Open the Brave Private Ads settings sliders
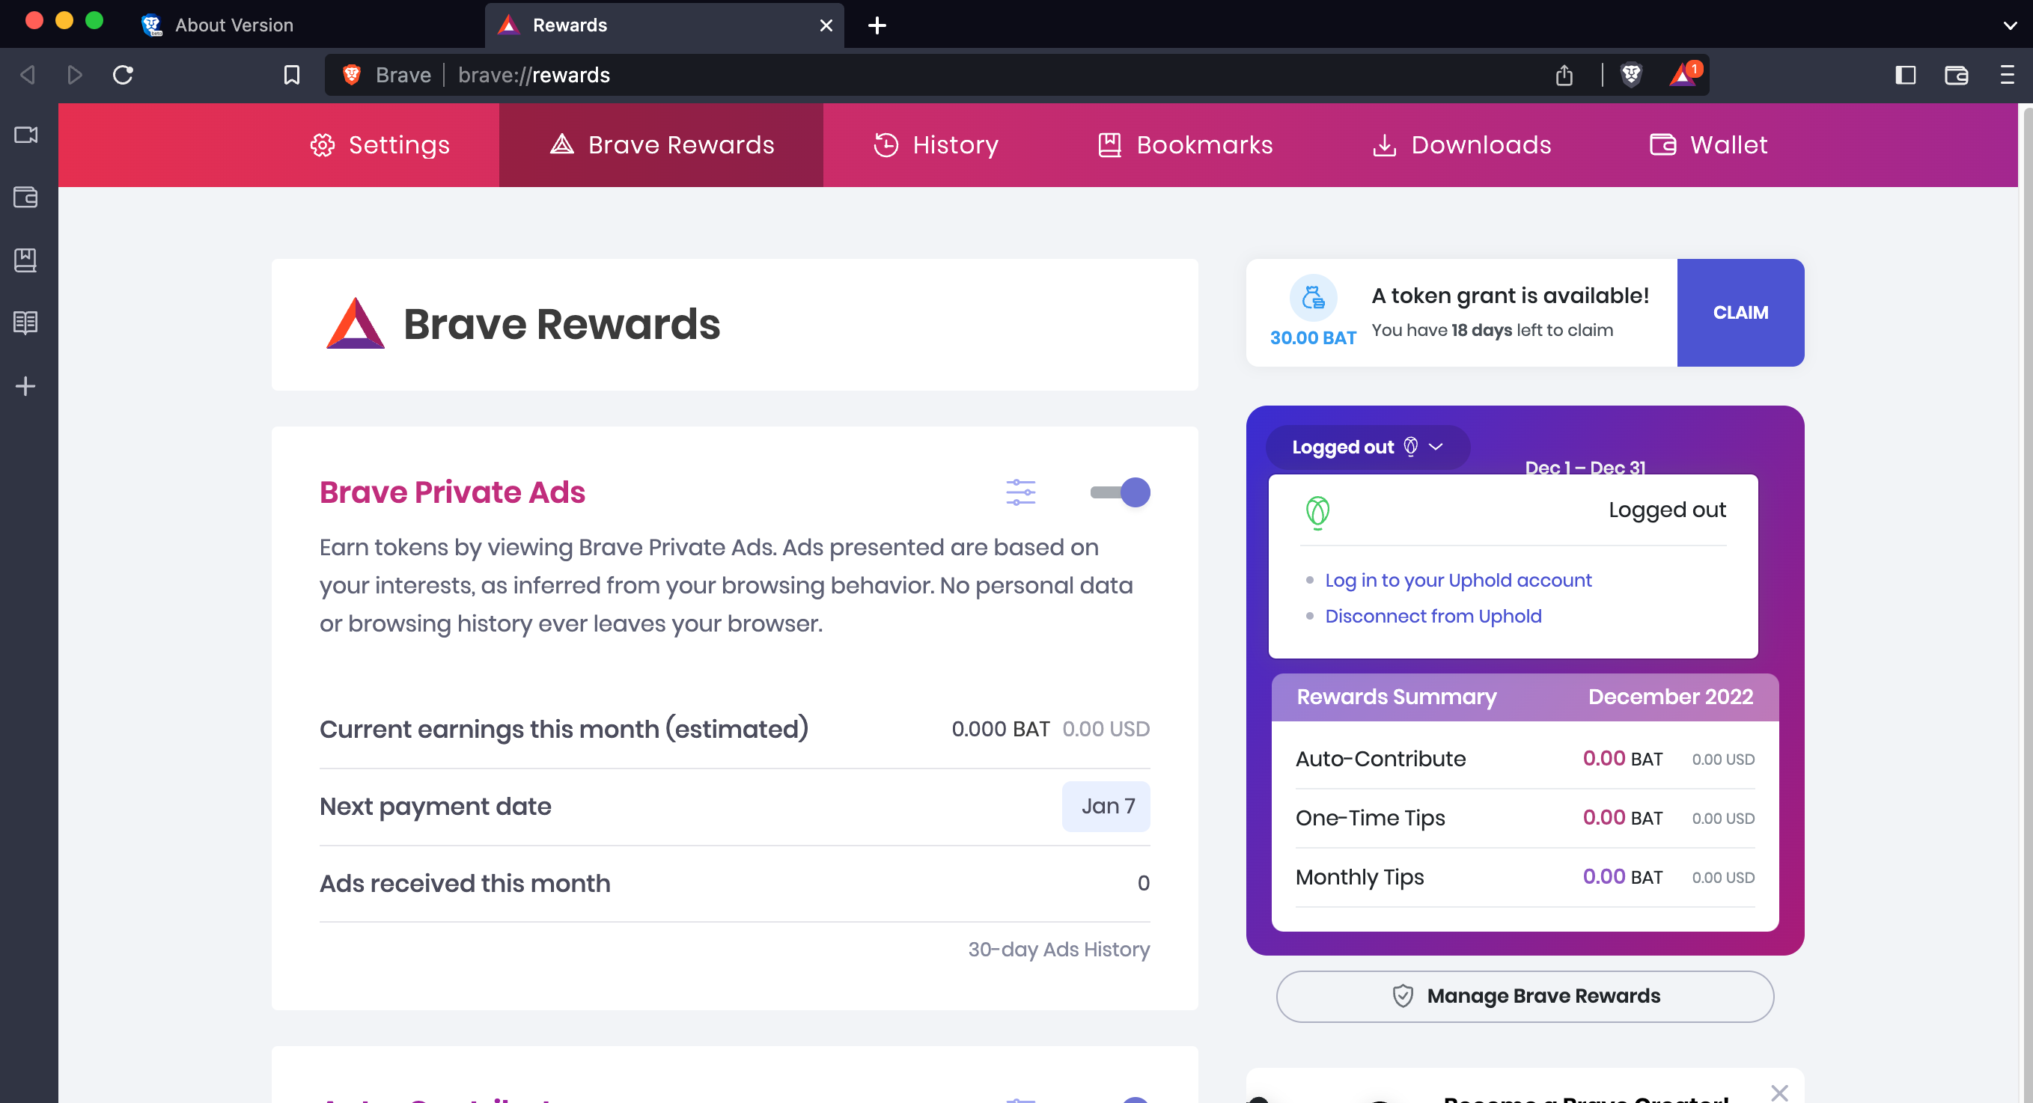 tap(1020, 492)
